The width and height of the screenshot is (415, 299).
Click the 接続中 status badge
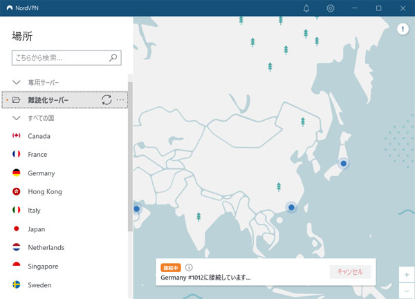[x=171, y=267]
